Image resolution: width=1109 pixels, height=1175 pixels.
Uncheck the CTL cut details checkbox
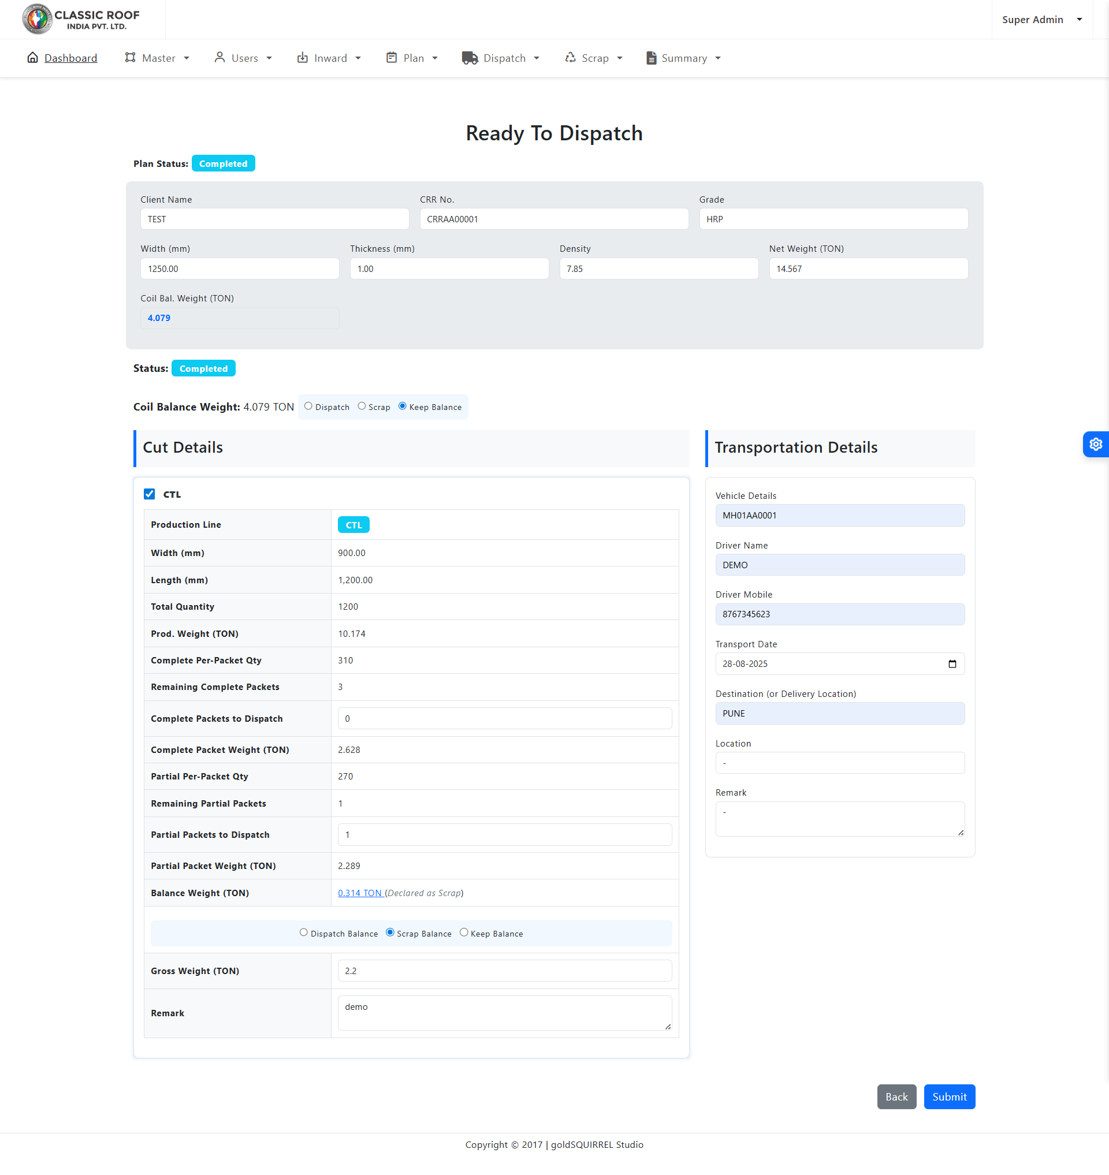click(x=150, y=494)
